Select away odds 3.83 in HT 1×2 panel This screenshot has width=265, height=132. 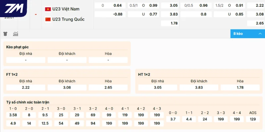[x=199, y=87]
